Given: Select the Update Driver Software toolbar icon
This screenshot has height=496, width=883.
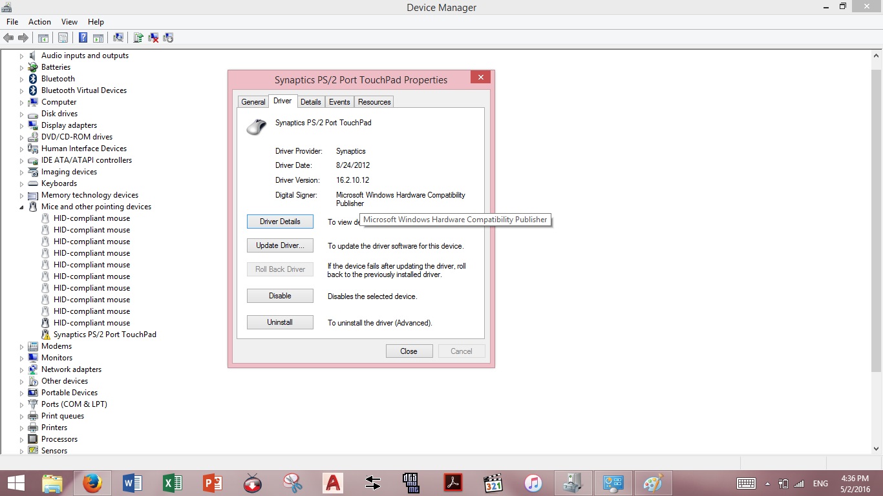Looking at the screenshot, I should tap(138, 37).
